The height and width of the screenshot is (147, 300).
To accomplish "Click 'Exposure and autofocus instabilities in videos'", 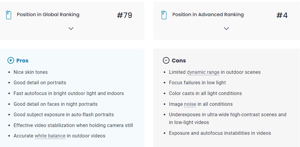I will 220,133.
